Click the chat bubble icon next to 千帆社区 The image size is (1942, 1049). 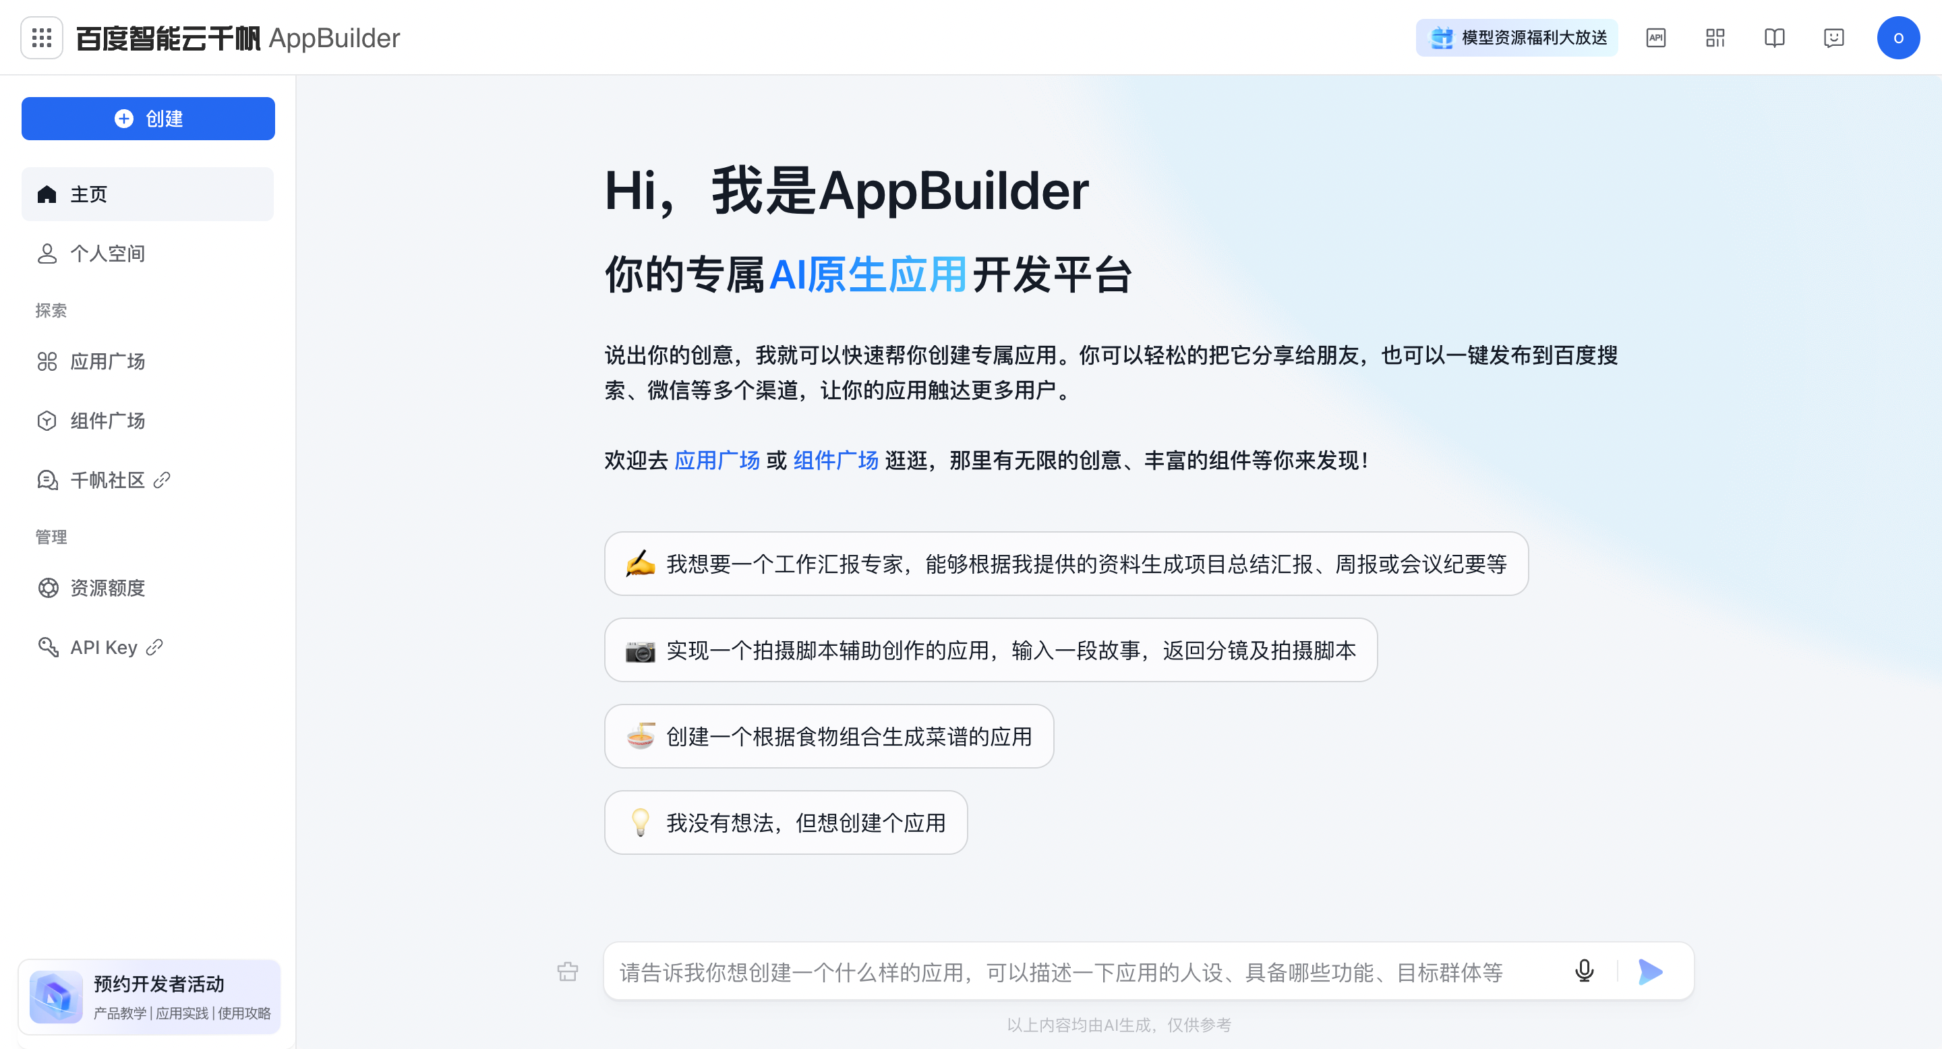(x=47, y=480)
